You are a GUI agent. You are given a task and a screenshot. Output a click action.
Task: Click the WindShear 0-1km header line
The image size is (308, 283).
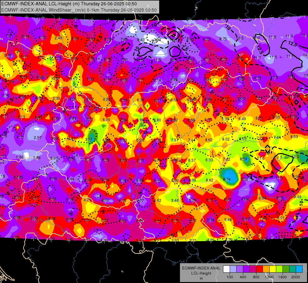coord(79,10)
